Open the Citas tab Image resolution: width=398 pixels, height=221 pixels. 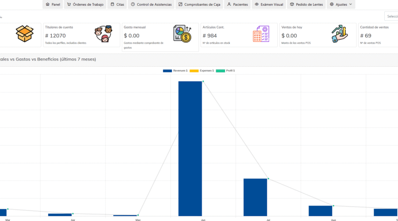[x=117, y=4]
